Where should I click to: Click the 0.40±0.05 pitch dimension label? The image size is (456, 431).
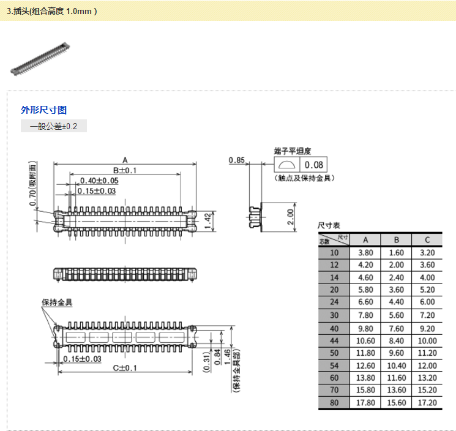tap(100, 181)
